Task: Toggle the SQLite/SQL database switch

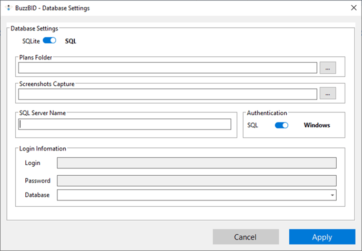Action: click(49, 41)
